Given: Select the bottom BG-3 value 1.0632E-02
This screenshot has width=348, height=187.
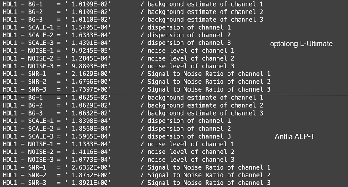Looking at the screenshot, I should 90,113.
